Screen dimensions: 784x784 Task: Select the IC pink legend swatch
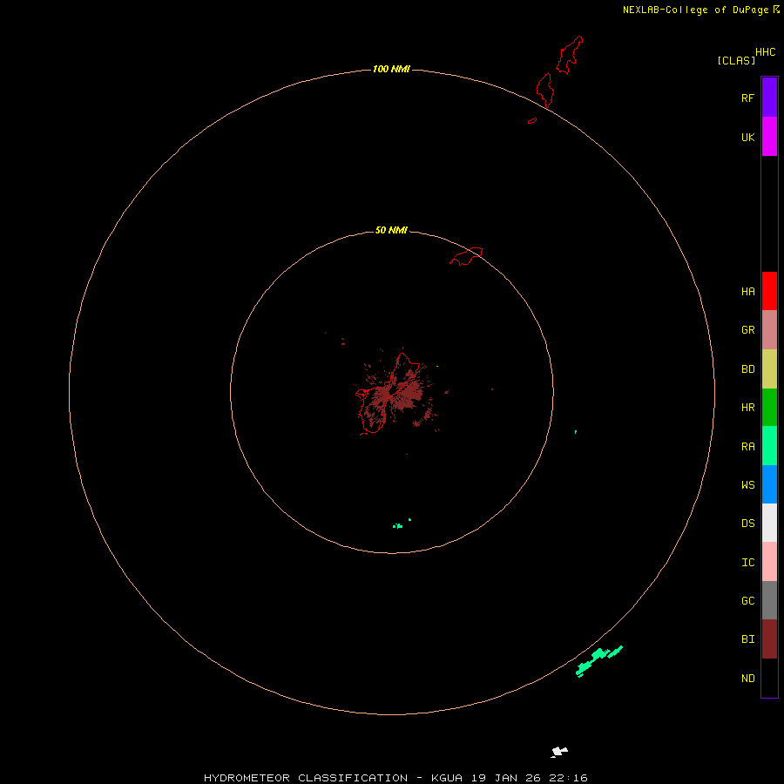(769, 562)
